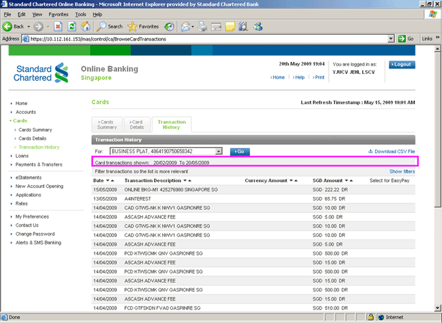442x323 pixels.
Task: Open Payments & Transfers in sidebar
Action: coord(39,165)
